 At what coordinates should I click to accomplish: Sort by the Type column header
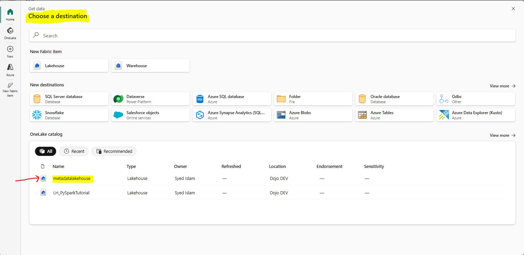131,167
